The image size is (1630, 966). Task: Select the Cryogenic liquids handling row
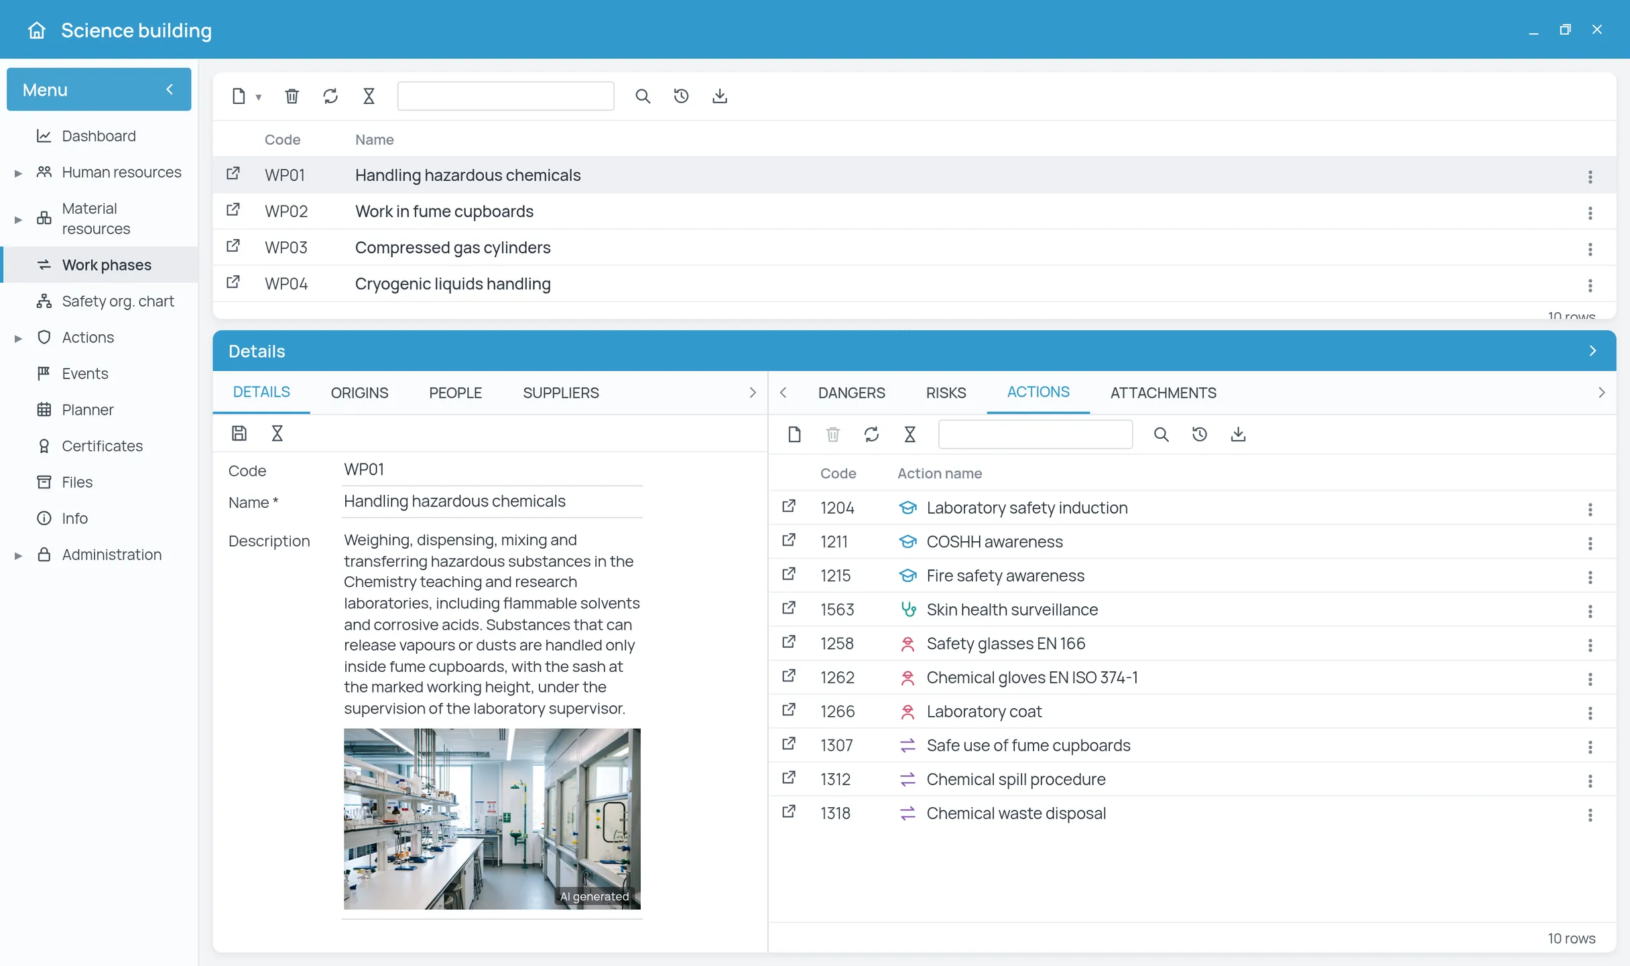(x=914, y=283)
